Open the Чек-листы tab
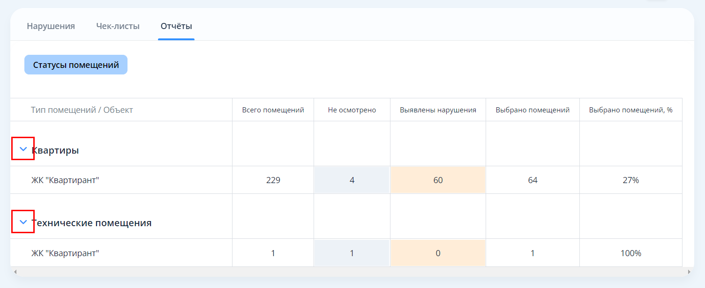The height and width of the screenshot is (288, 705). (x=118, y=26)
